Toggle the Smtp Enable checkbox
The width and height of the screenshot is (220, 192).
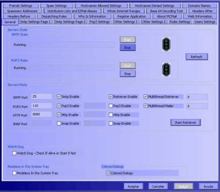pos(59,97)
